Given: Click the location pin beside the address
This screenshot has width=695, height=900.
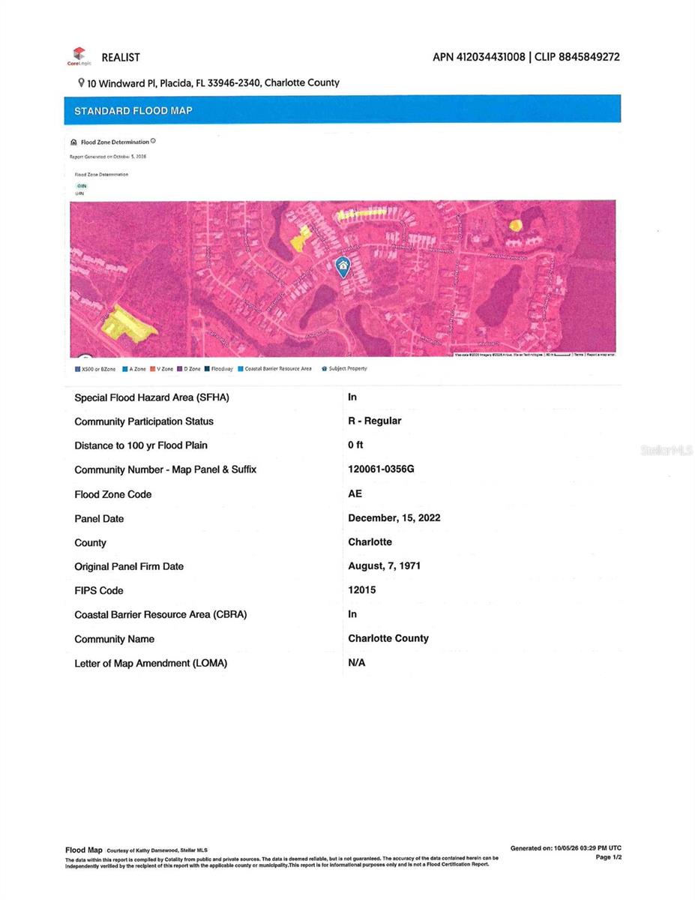Looking at the screenshot, I should coord(81,82).
